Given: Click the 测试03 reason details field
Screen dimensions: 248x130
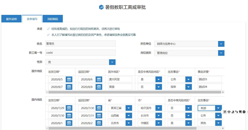Looking at the screenshot, I should click(209, 79).
